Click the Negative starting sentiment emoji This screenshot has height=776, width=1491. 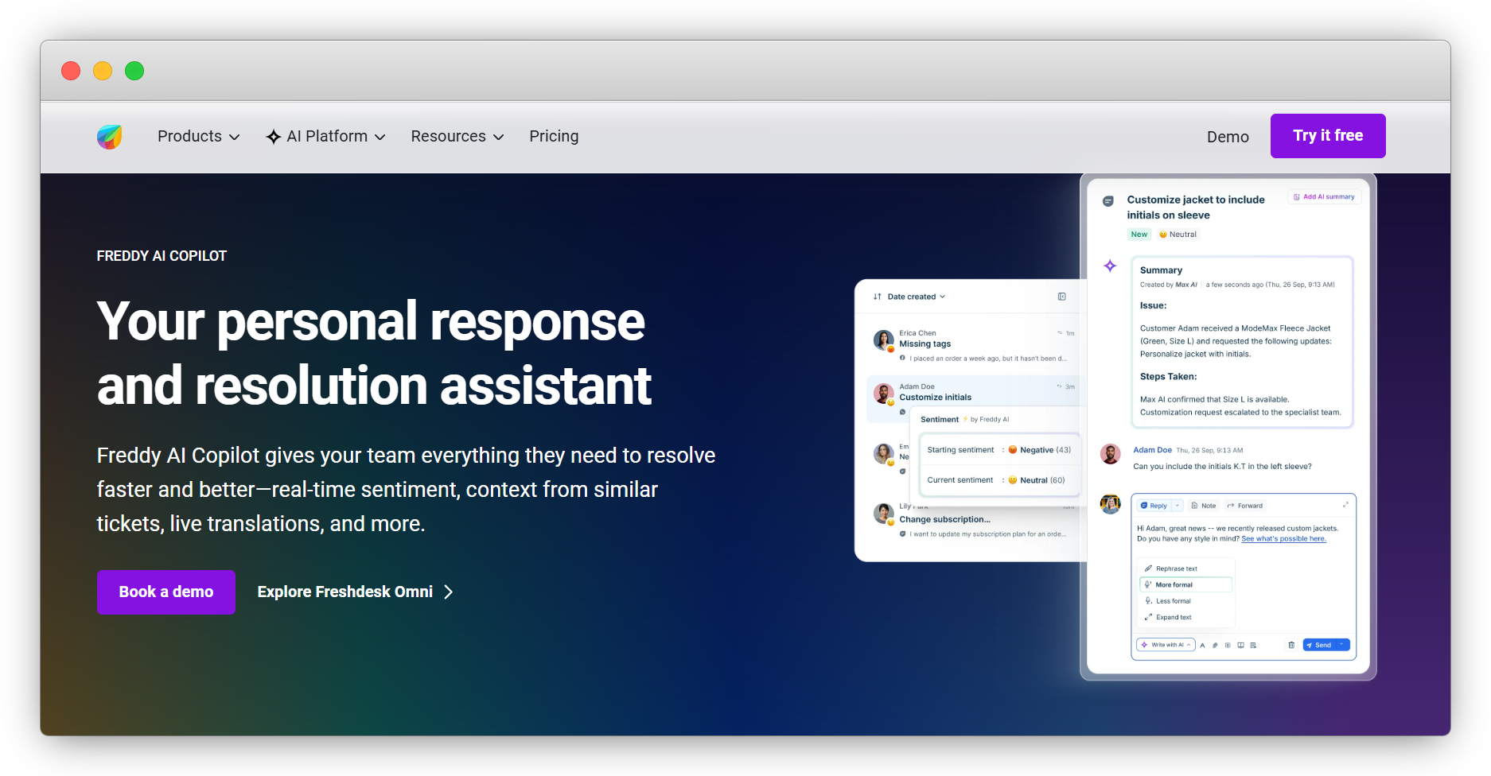[x=1013, y=450]
